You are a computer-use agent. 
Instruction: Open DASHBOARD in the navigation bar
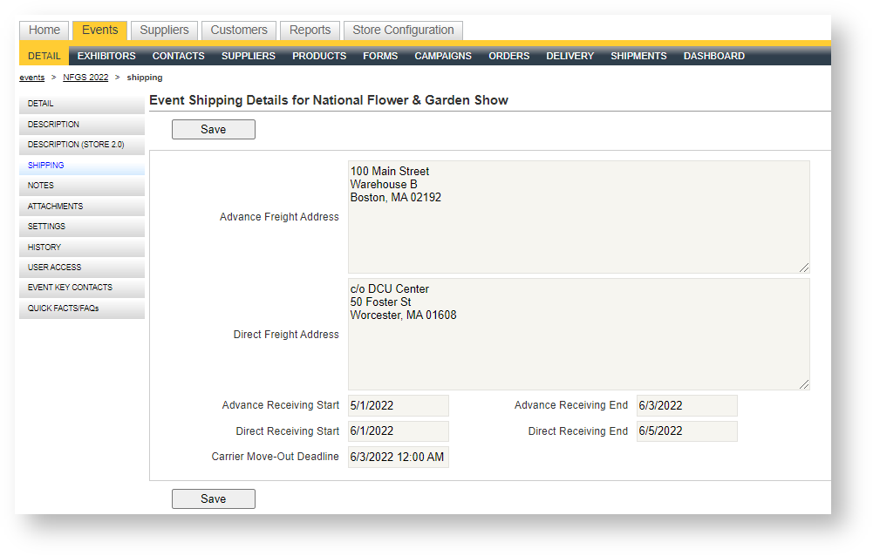[713, 56]
